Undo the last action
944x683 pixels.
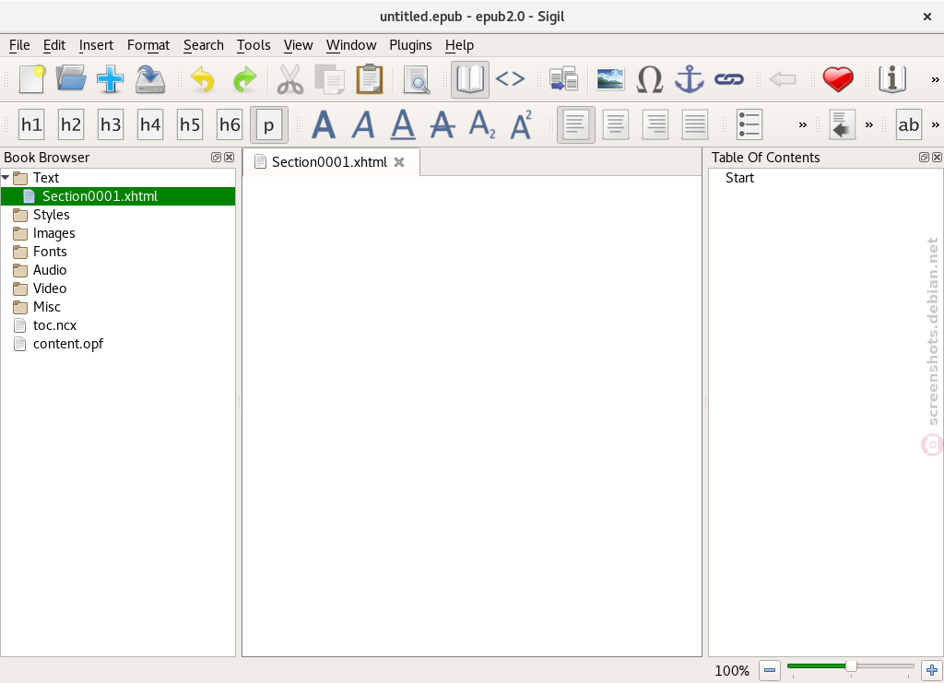(x=203, y=79)
